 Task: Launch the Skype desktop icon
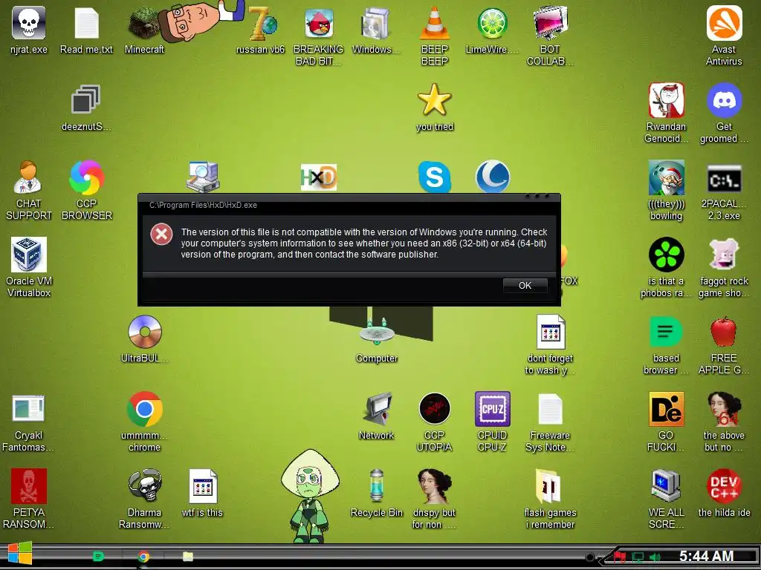click(x=434, y=177)
